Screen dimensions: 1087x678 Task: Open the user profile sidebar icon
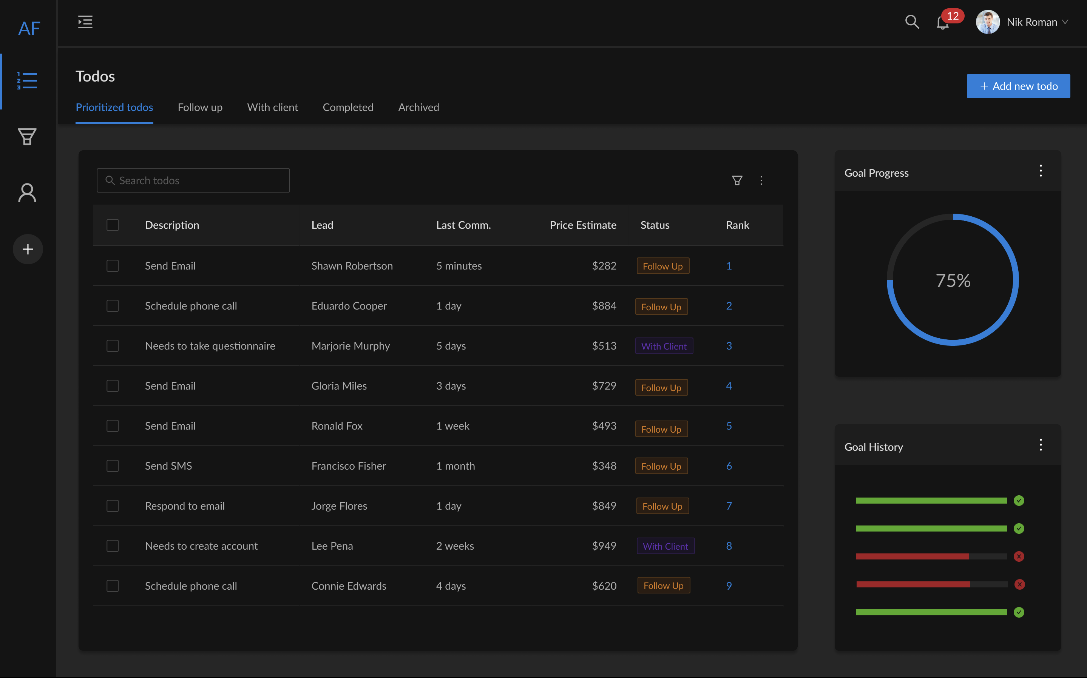point(27,193)
